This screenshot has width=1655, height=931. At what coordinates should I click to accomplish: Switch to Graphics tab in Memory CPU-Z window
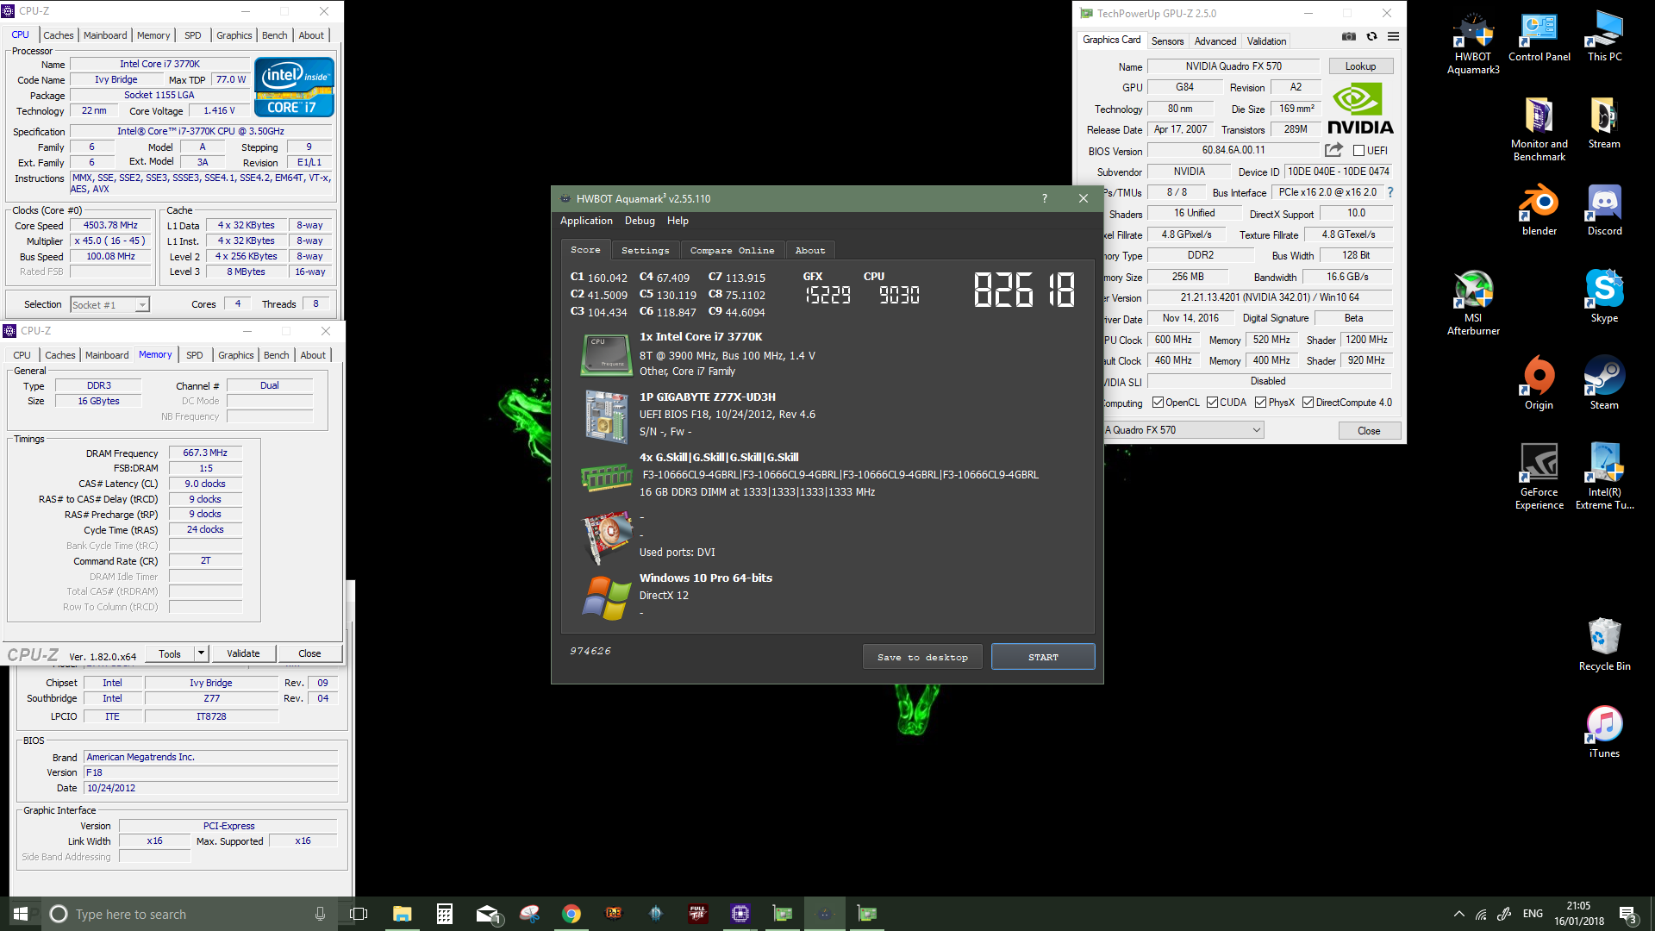click(235, 355)
